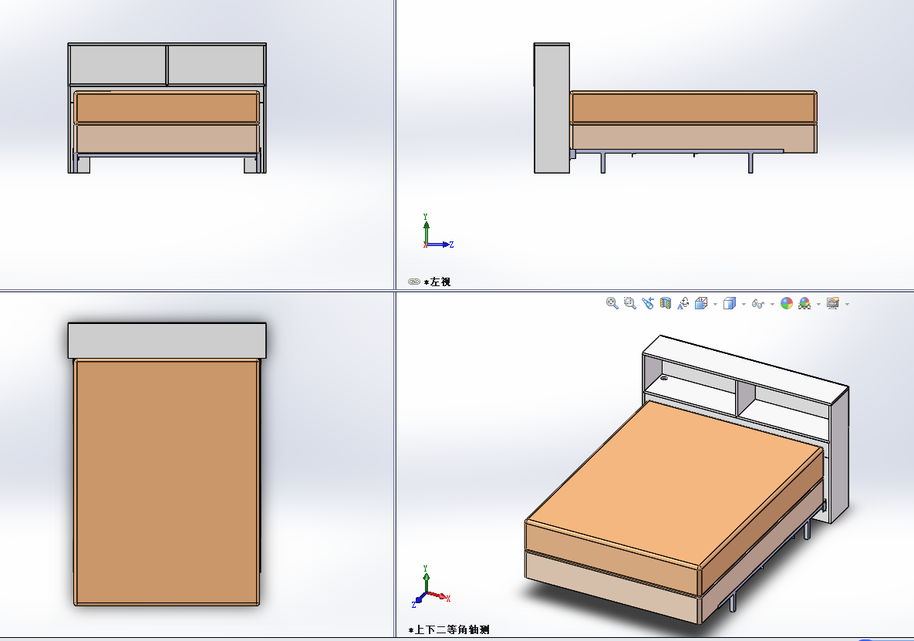This screenshot has width=914, height=641.
Task: Click the View Orientation cube icon
Action: point(701,303)
